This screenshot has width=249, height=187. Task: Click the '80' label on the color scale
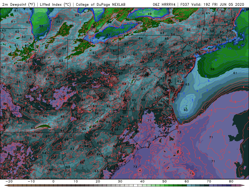click(231, 181)
